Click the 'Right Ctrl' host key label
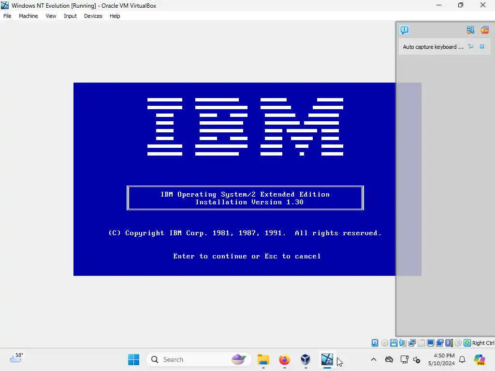 [483, 343]
